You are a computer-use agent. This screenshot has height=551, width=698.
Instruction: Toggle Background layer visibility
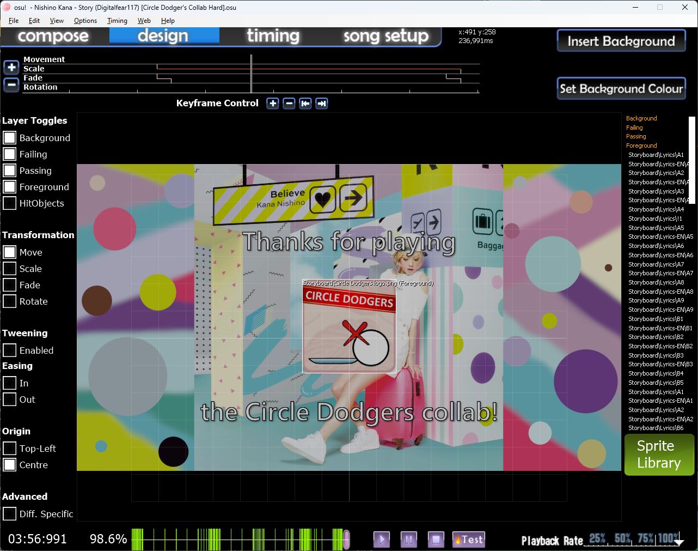pos(10,138)
